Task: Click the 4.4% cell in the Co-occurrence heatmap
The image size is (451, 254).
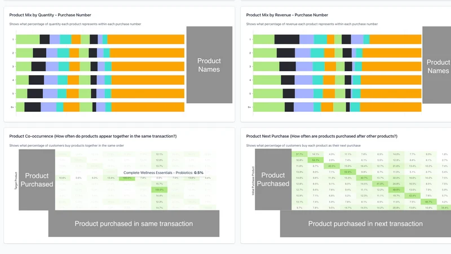Action: click(207, 178)
